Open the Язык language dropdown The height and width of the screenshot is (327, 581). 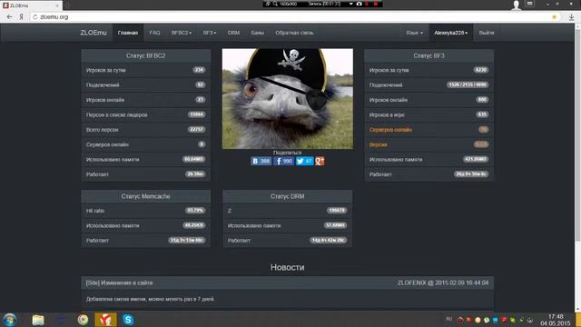tap(414, 33)
